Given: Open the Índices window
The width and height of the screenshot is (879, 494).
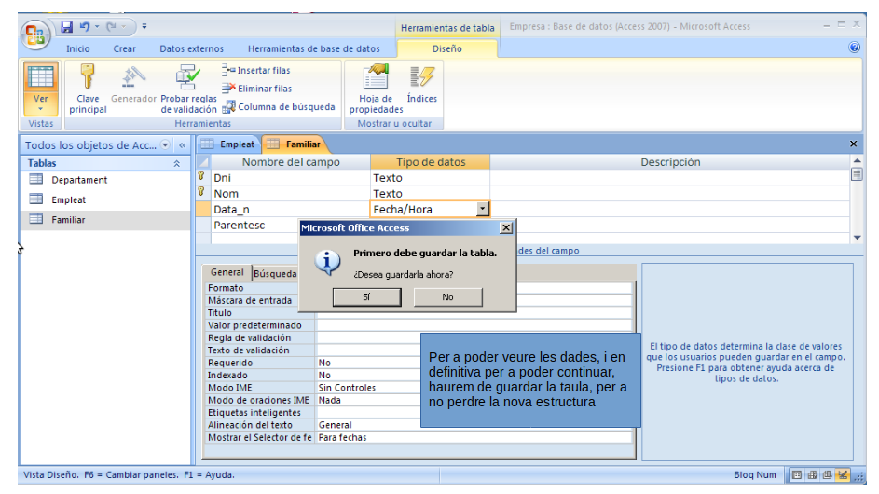Looking at the screenshot, I should tap(422, 84).
